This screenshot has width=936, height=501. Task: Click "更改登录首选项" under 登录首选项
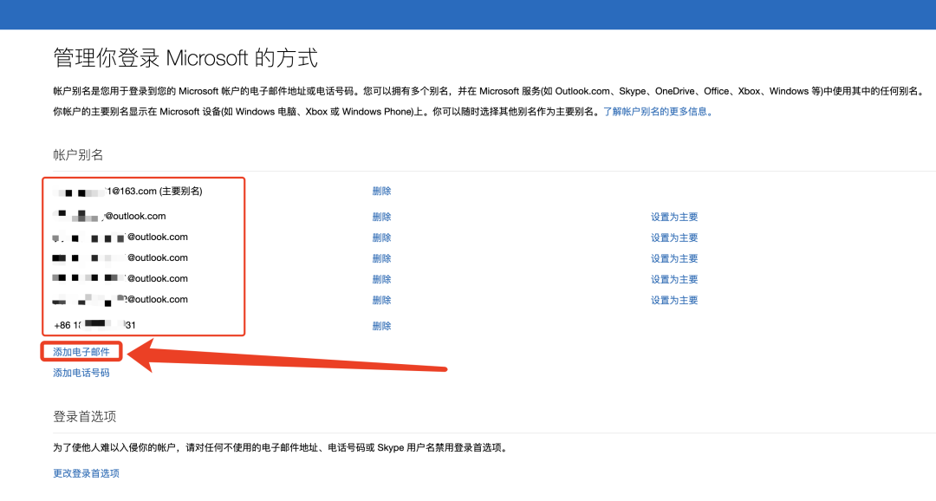coord(85,472)
